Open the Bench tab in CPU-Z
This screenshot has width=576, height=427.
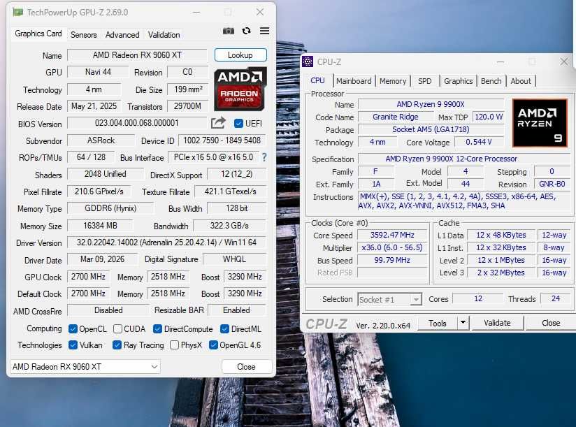[x=491, y=81]
